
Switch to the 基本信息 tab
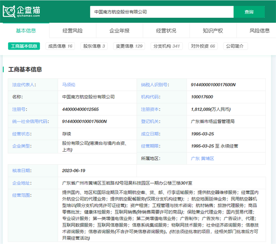26,31
